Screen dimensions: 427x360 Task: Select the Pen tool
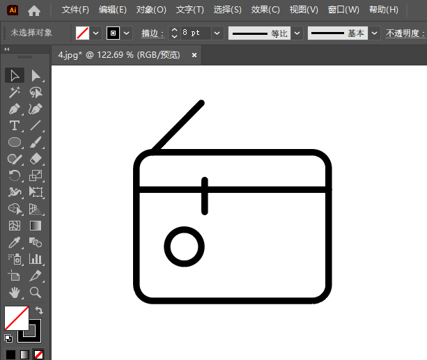[x=15, y=109]
